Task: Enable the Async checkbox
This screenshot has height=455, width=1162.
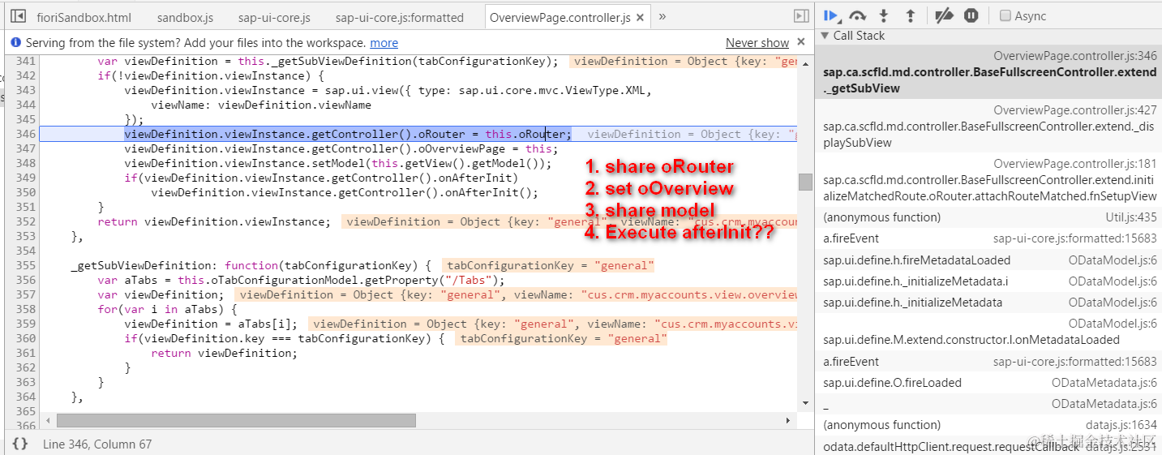Action: pyautogui.click(x=1005, y=16)
